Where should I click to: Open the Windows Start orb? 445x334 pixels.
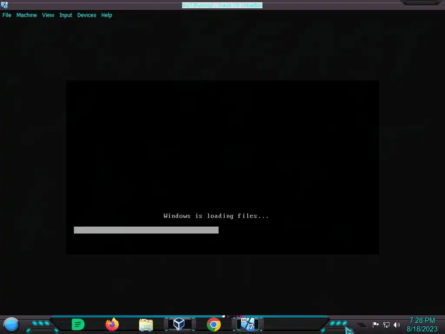[x=11, y=324]
